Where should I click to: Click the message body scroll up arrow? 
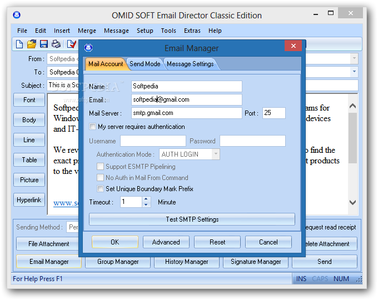click(x=352, y=106)
